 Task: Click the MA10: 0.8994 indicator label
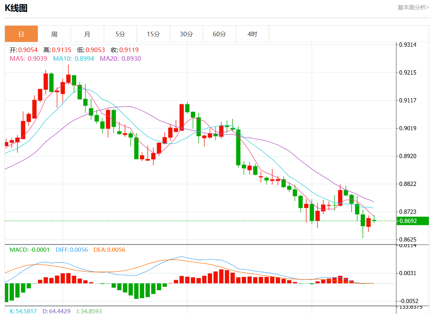click(x=74, y=58)
